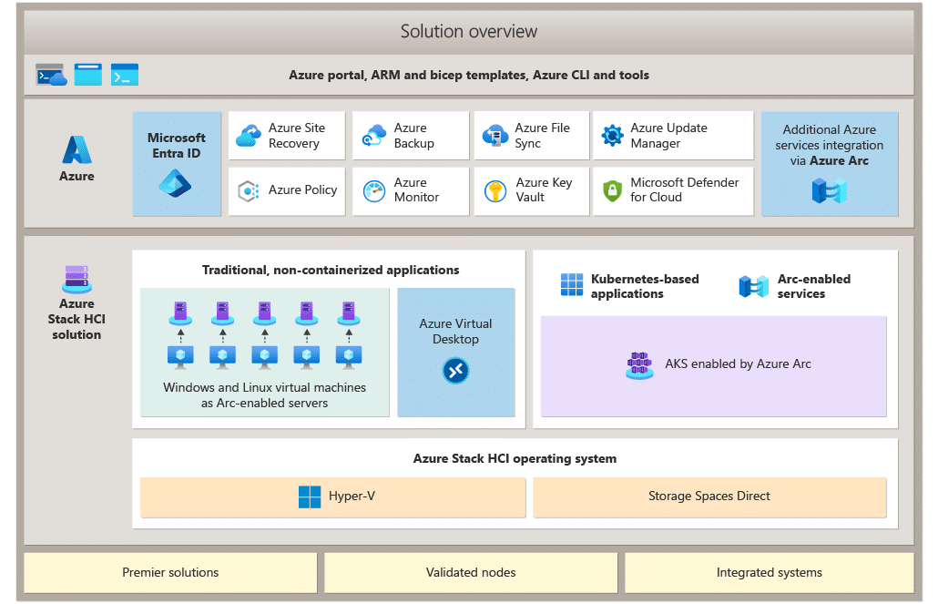Click the last purple server icon

[x=349, y=312]
